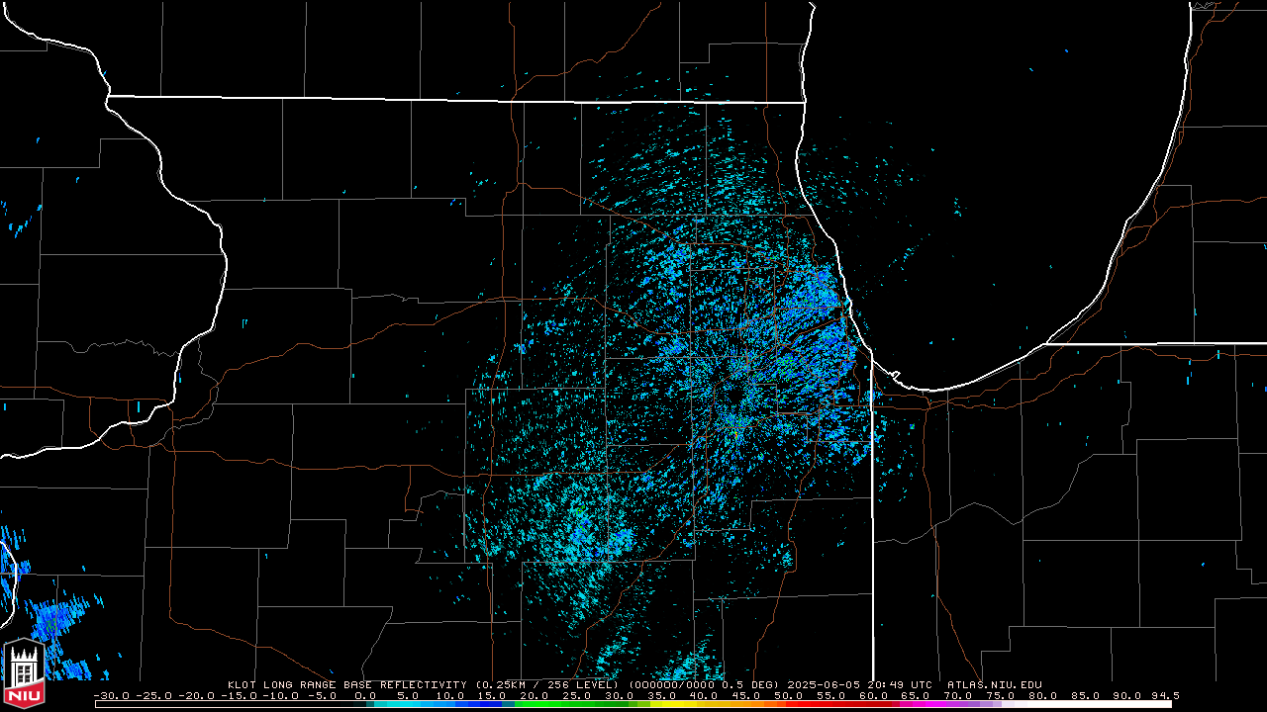Click the 30.0 scale label
This screenshot has width=1267, height=712.
[620, 695]
